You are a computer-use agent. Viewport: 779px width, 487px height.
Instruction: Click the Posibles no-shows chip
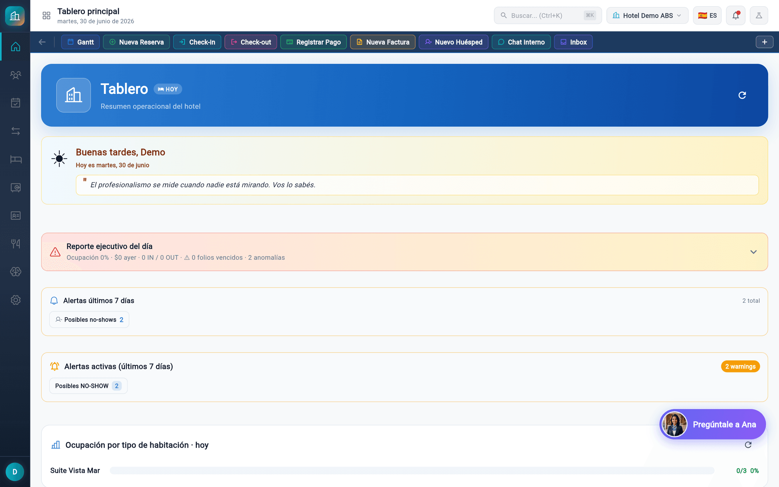pyautogui.click(x=89, y=319)
